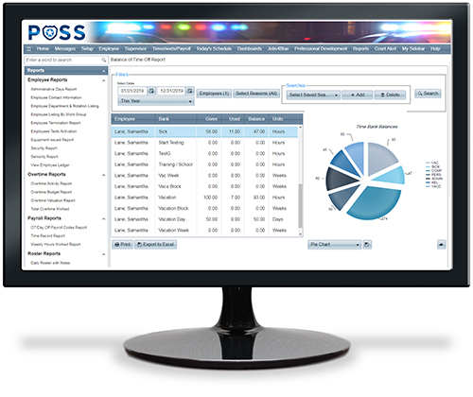Click the Search button in filters

pyautogui.click(x=428, y=94)
